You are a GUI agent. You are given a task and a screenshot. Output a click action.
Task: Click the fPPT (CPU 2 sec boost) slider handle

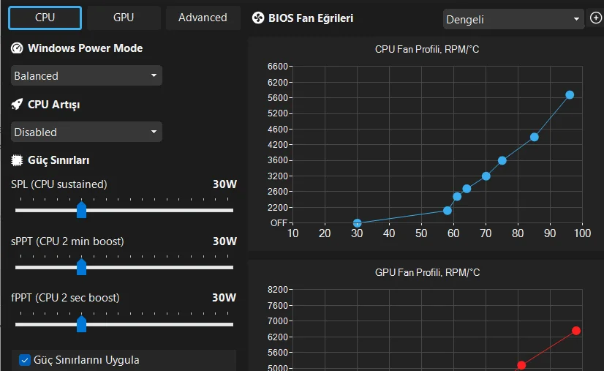tap(82, 323)
